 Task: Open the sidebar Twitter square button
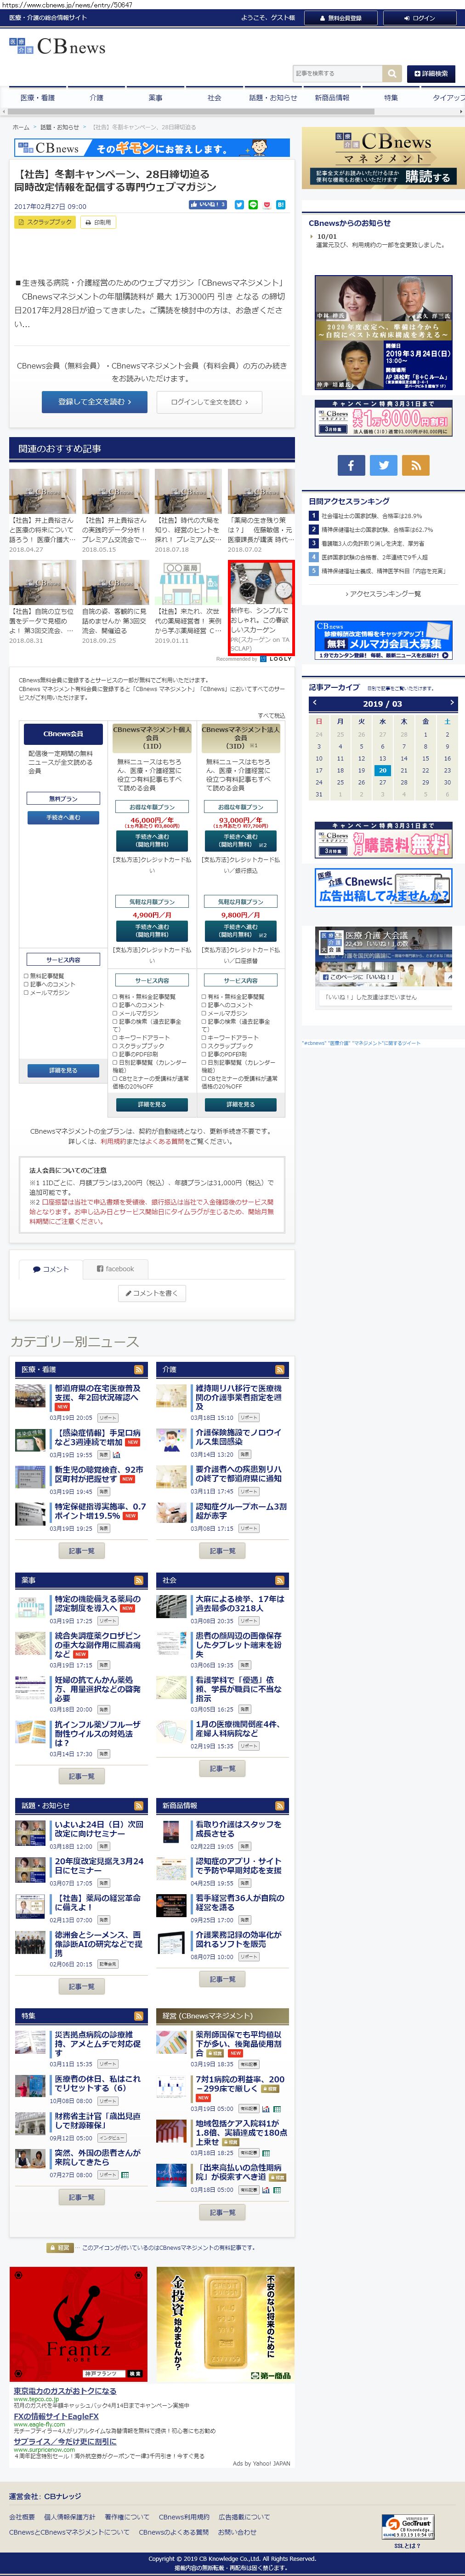(x=383, y=465)
